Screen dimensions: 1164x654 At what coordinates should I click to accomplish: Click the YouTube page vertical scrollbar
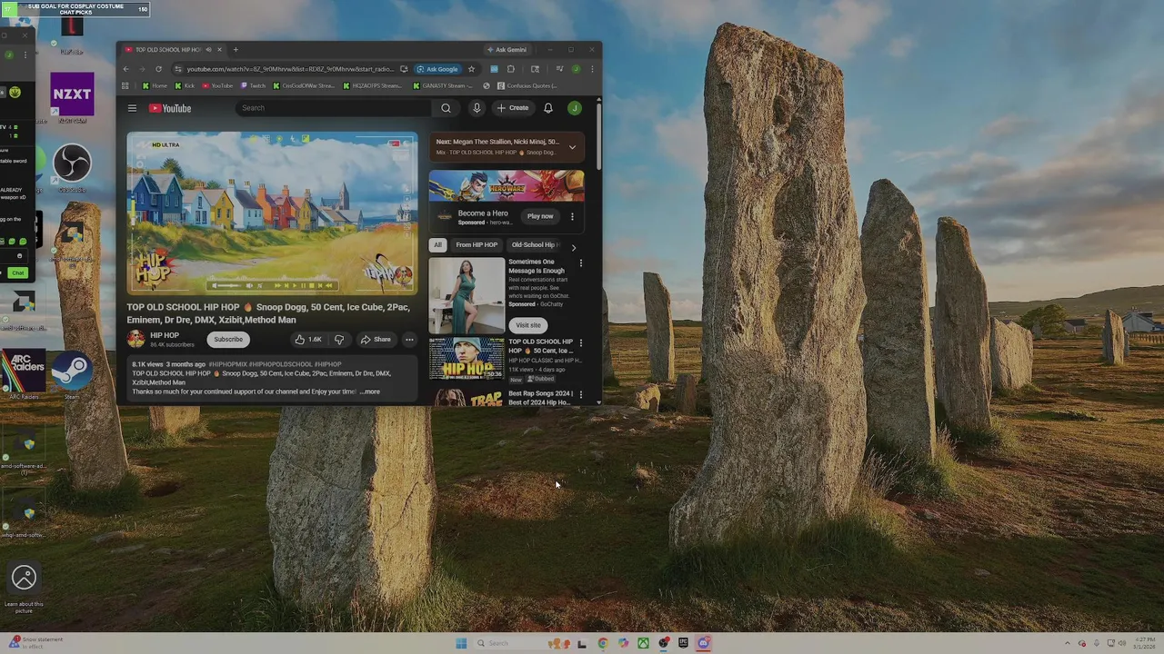tap(599, 136)
